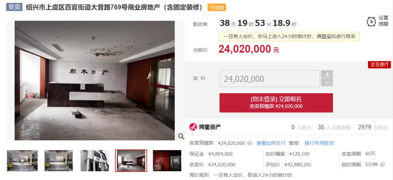The width and height of the screenshot is (393, 180).
Task: Click the main lobby property photo
Action: click(x=95, y=80)
